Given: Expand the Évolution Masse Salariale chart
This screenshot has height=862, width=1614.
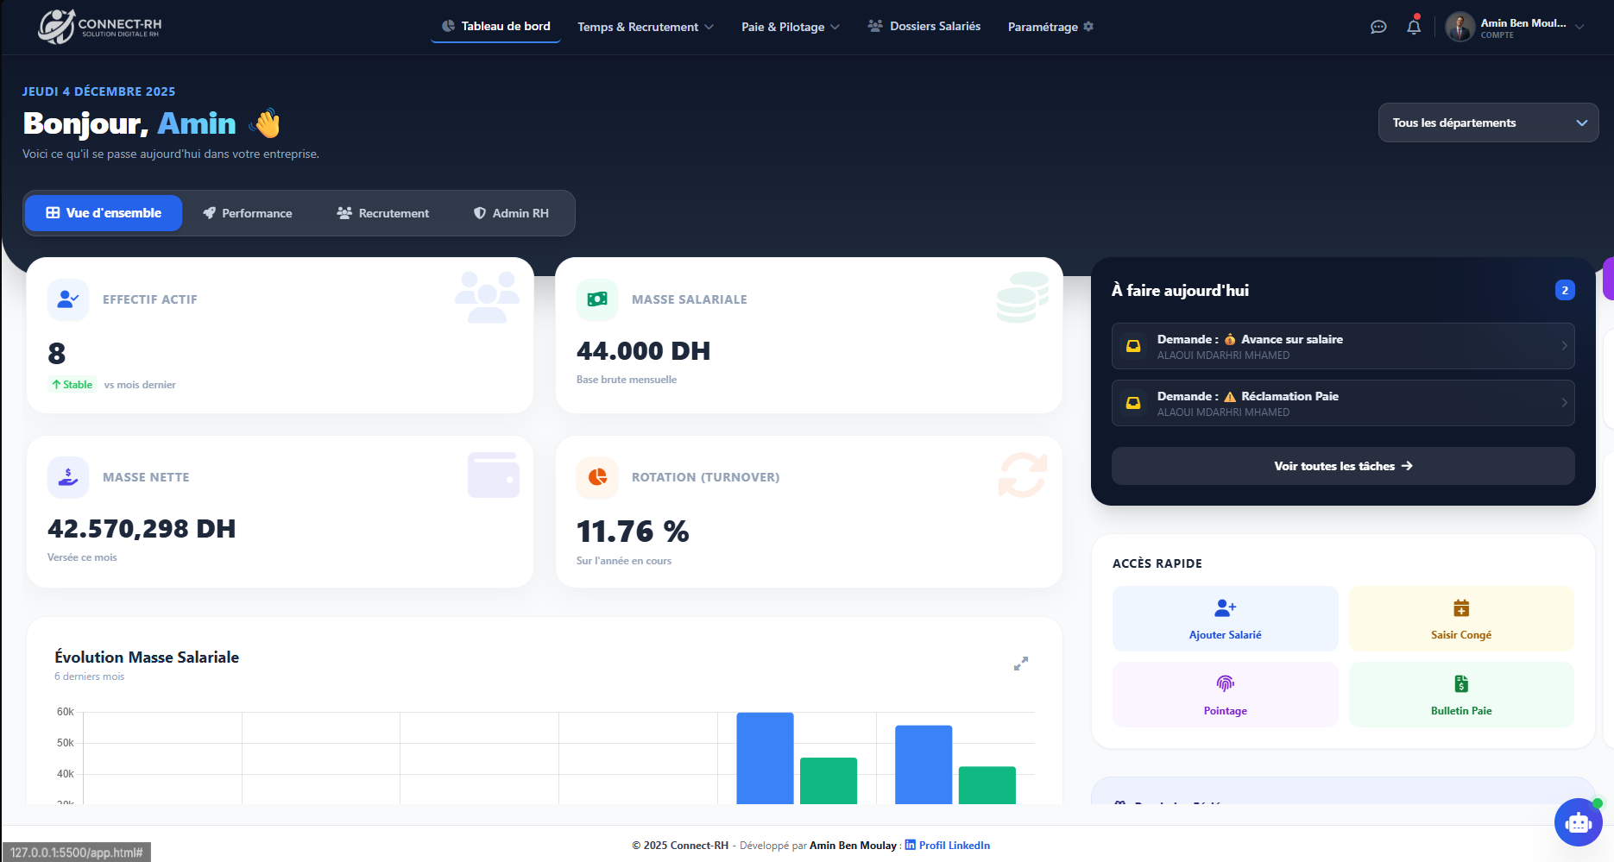Looking at the screenshot, I should 1020,664.
